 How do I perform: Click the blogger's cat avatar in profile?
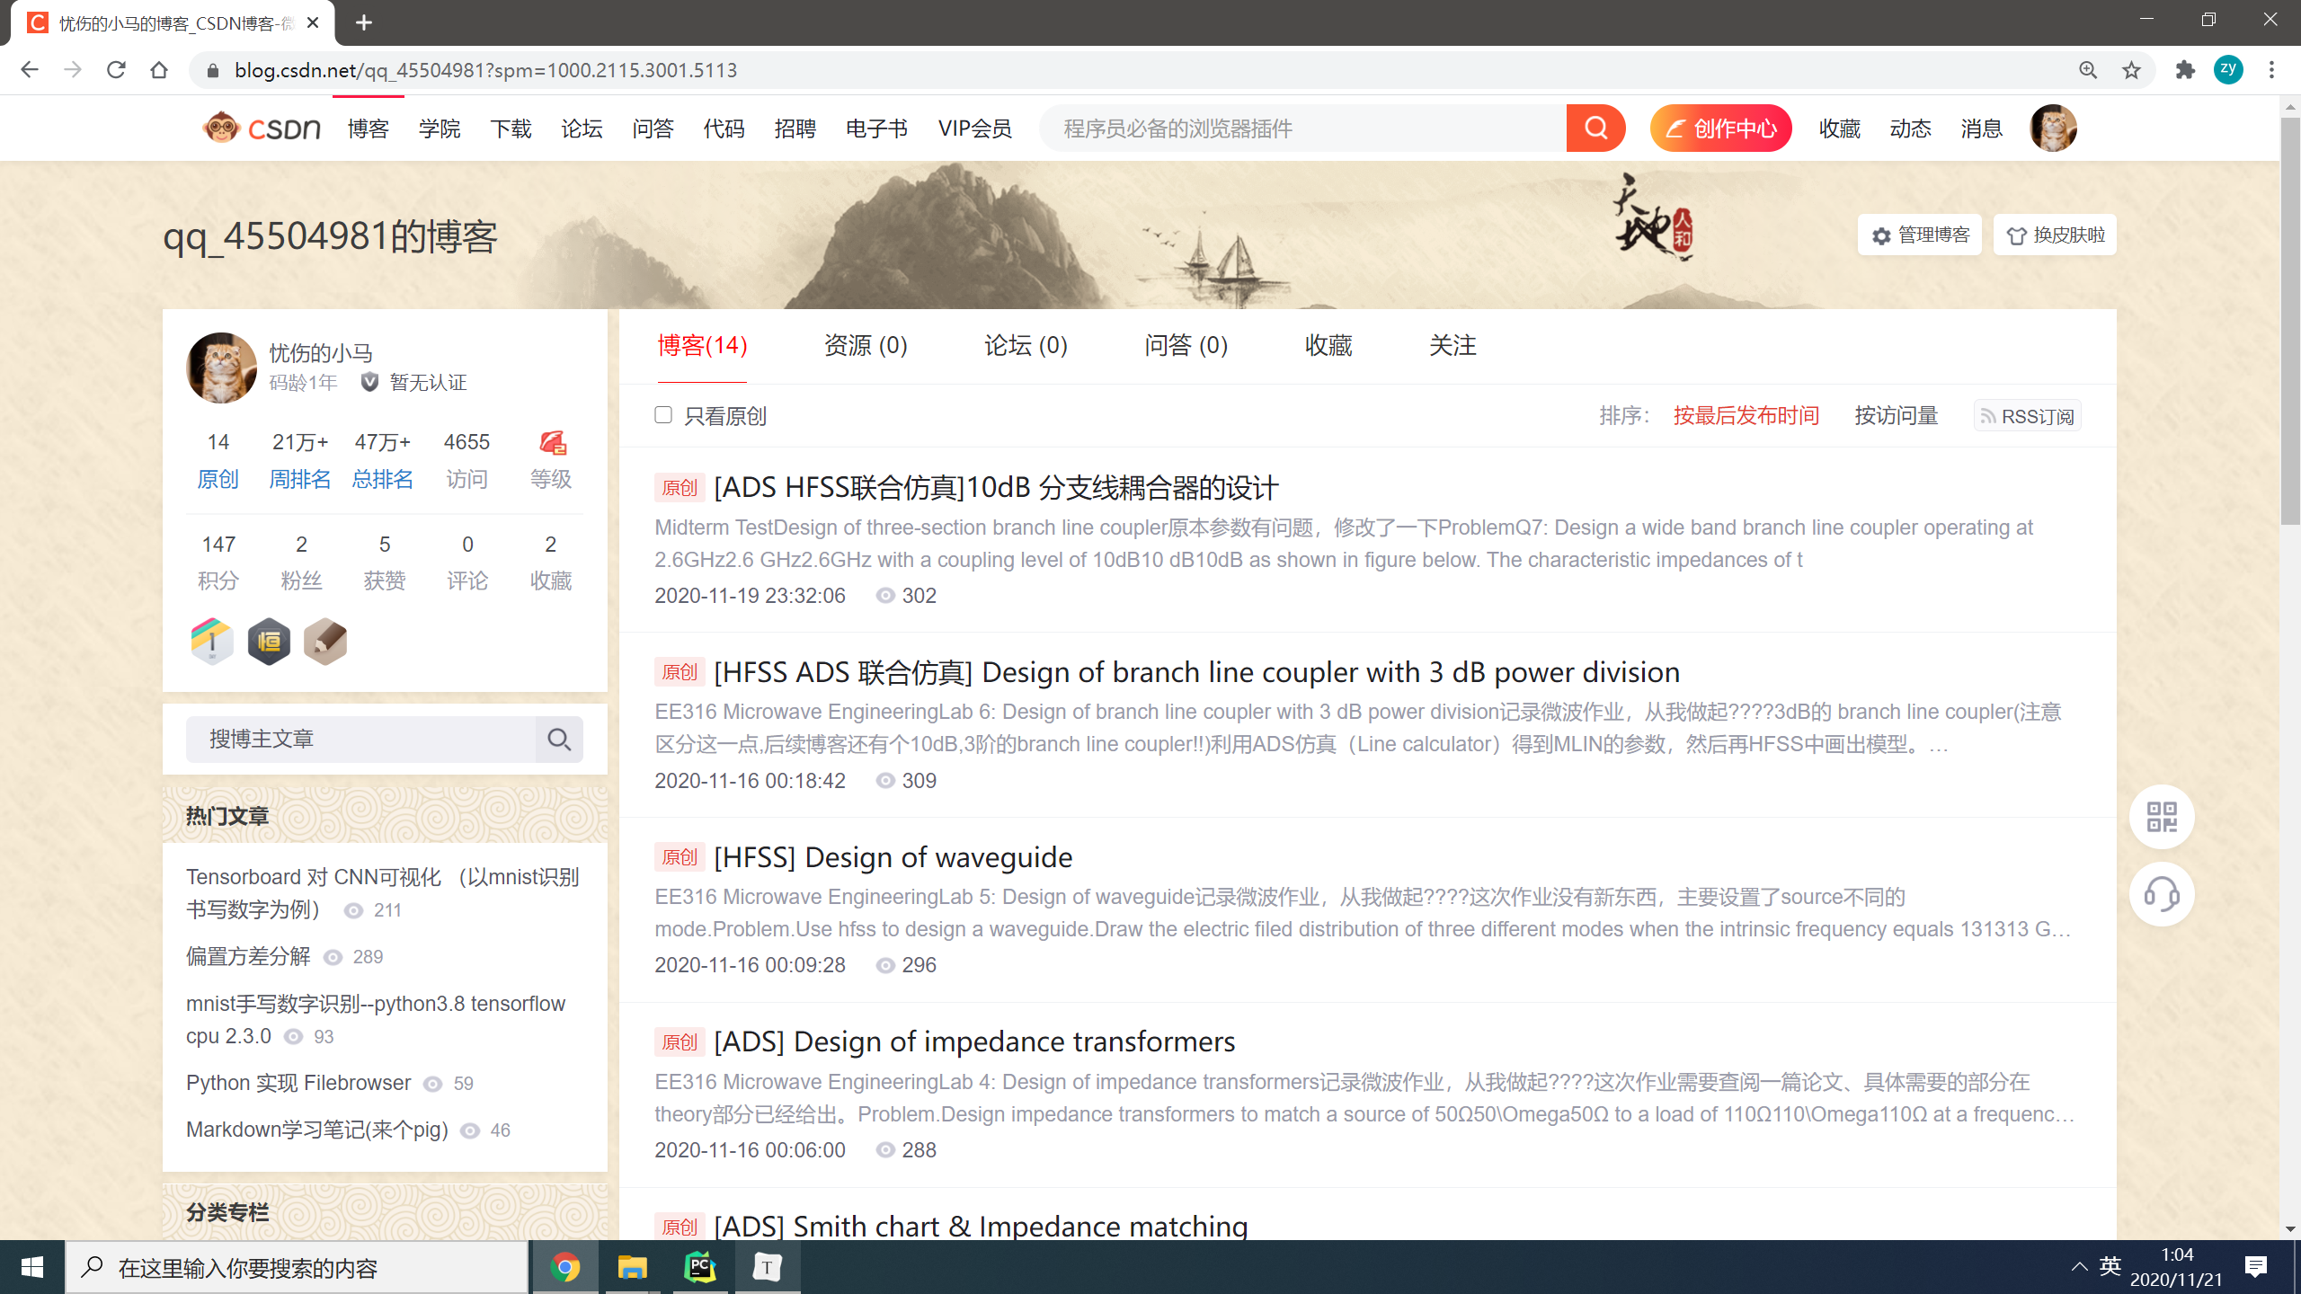pos(221,368)
